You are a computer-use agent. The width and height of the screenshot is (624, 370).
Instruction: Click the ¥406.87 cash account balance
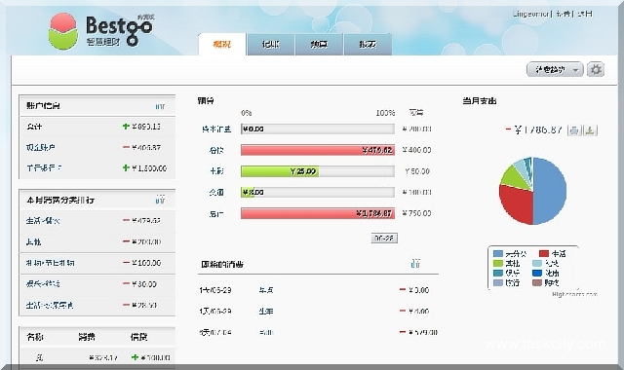click(146, 147)
